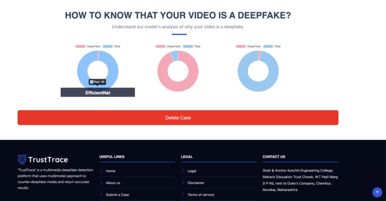Open the About us footer link

(113, 183)
